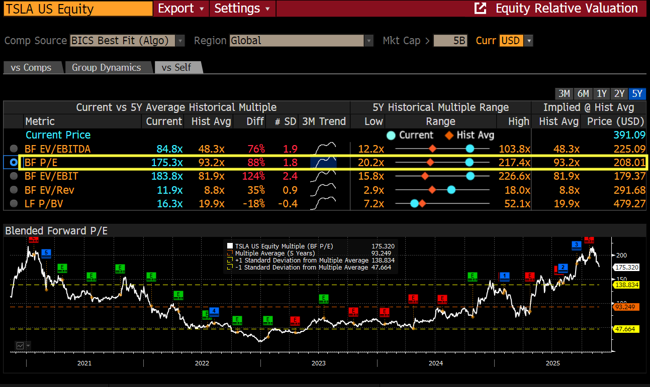
Task: Open the Export dropdown menu
Action: pos(181,9)
